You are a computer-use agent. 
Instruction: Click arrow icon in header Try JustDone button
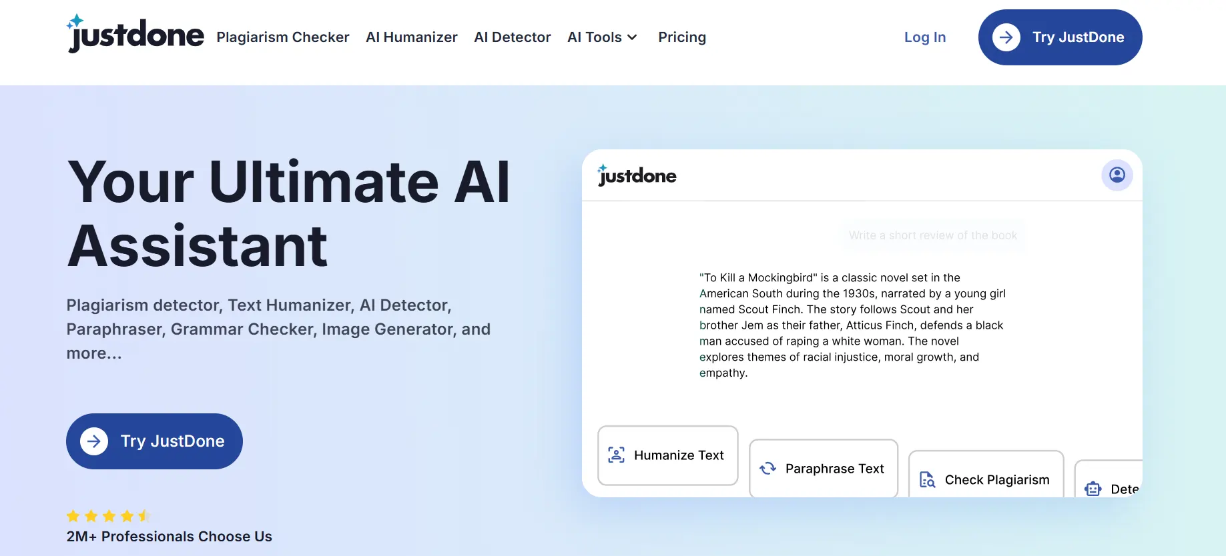coord(1006,37)
